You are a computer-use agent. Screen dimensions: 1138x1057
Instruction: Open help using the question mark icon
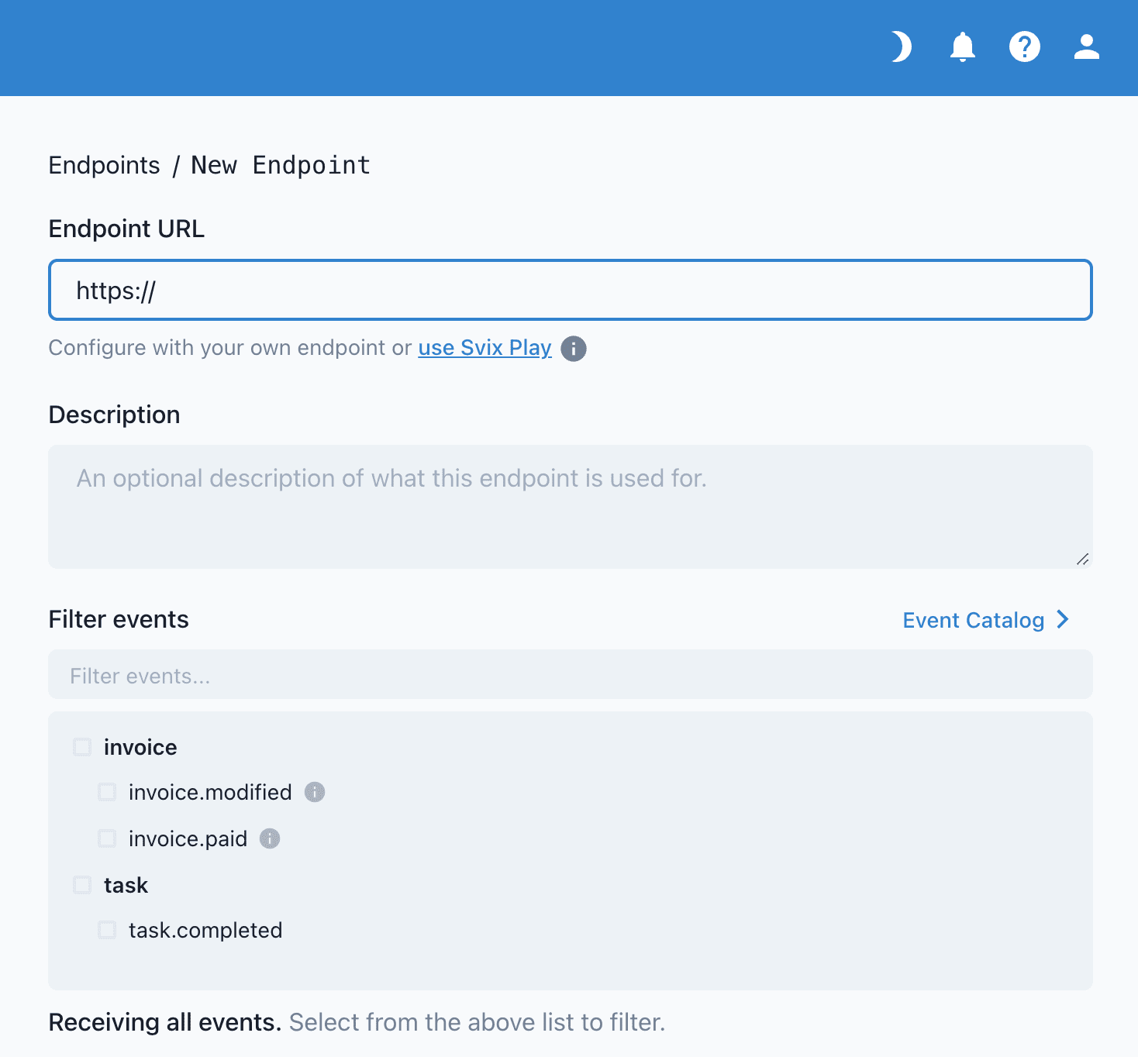click(1025, 47)
